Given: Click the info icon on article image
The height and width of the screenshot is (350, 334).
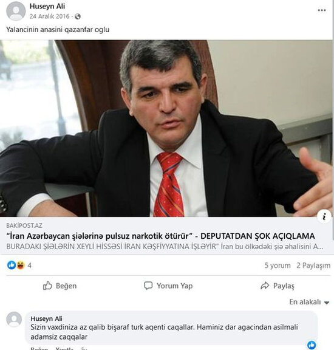Looking at the screenshot, I should pos(324,216).
